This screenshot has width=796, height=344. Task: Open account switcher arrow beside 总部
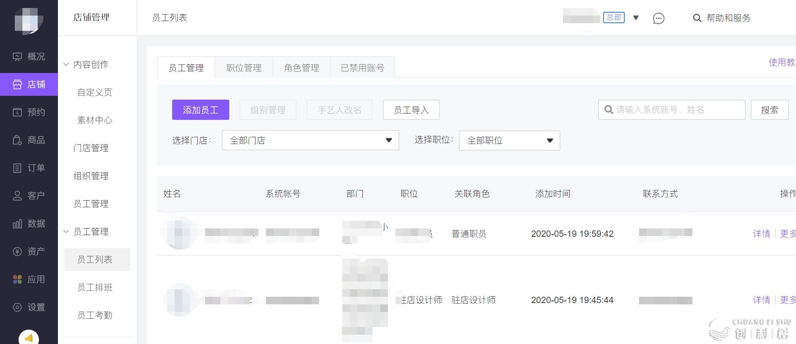coord(636,18)
